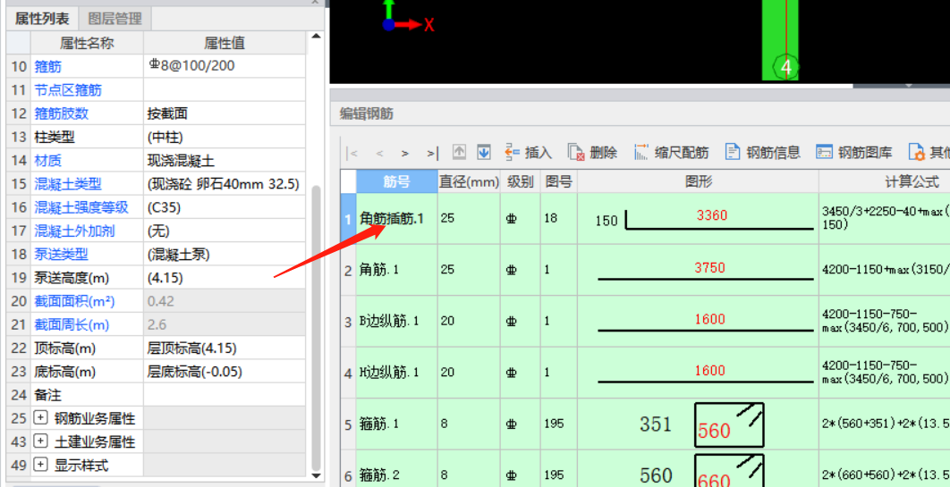The width and height of the screenshot is (950, 487).
Task: Click 节点区箍筋 property name
Action: (x=68, y=90)
